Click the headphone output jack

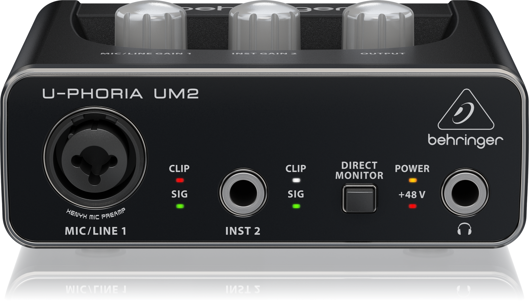(465, 193)
